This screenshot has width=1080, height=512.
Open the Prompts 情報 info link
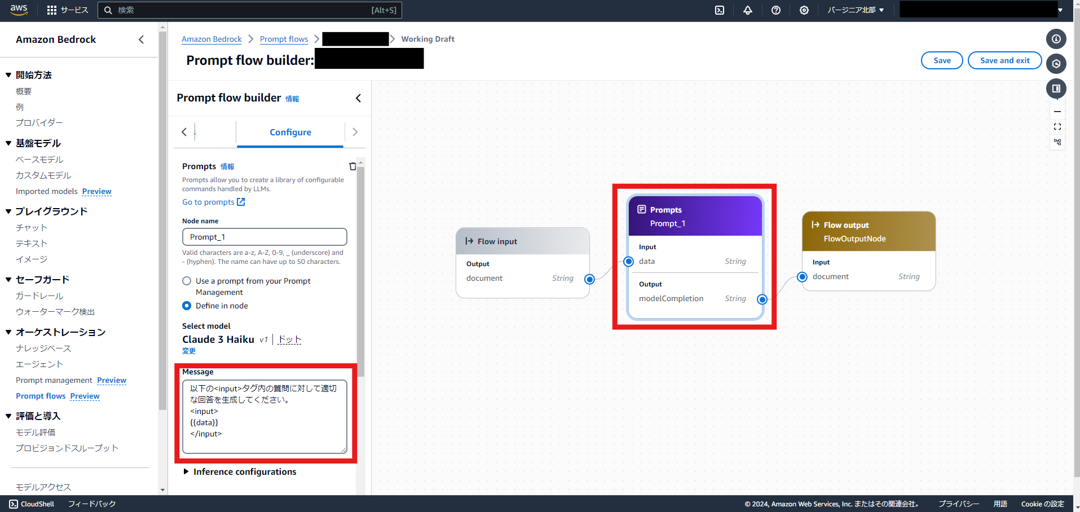227,166
